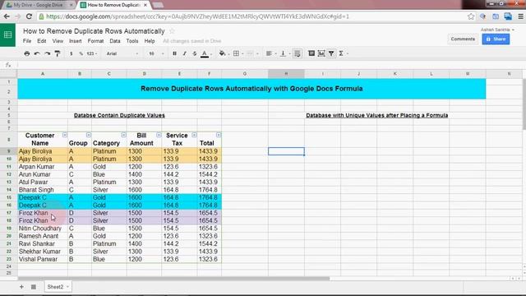Open the File menu

pos(27,41)
